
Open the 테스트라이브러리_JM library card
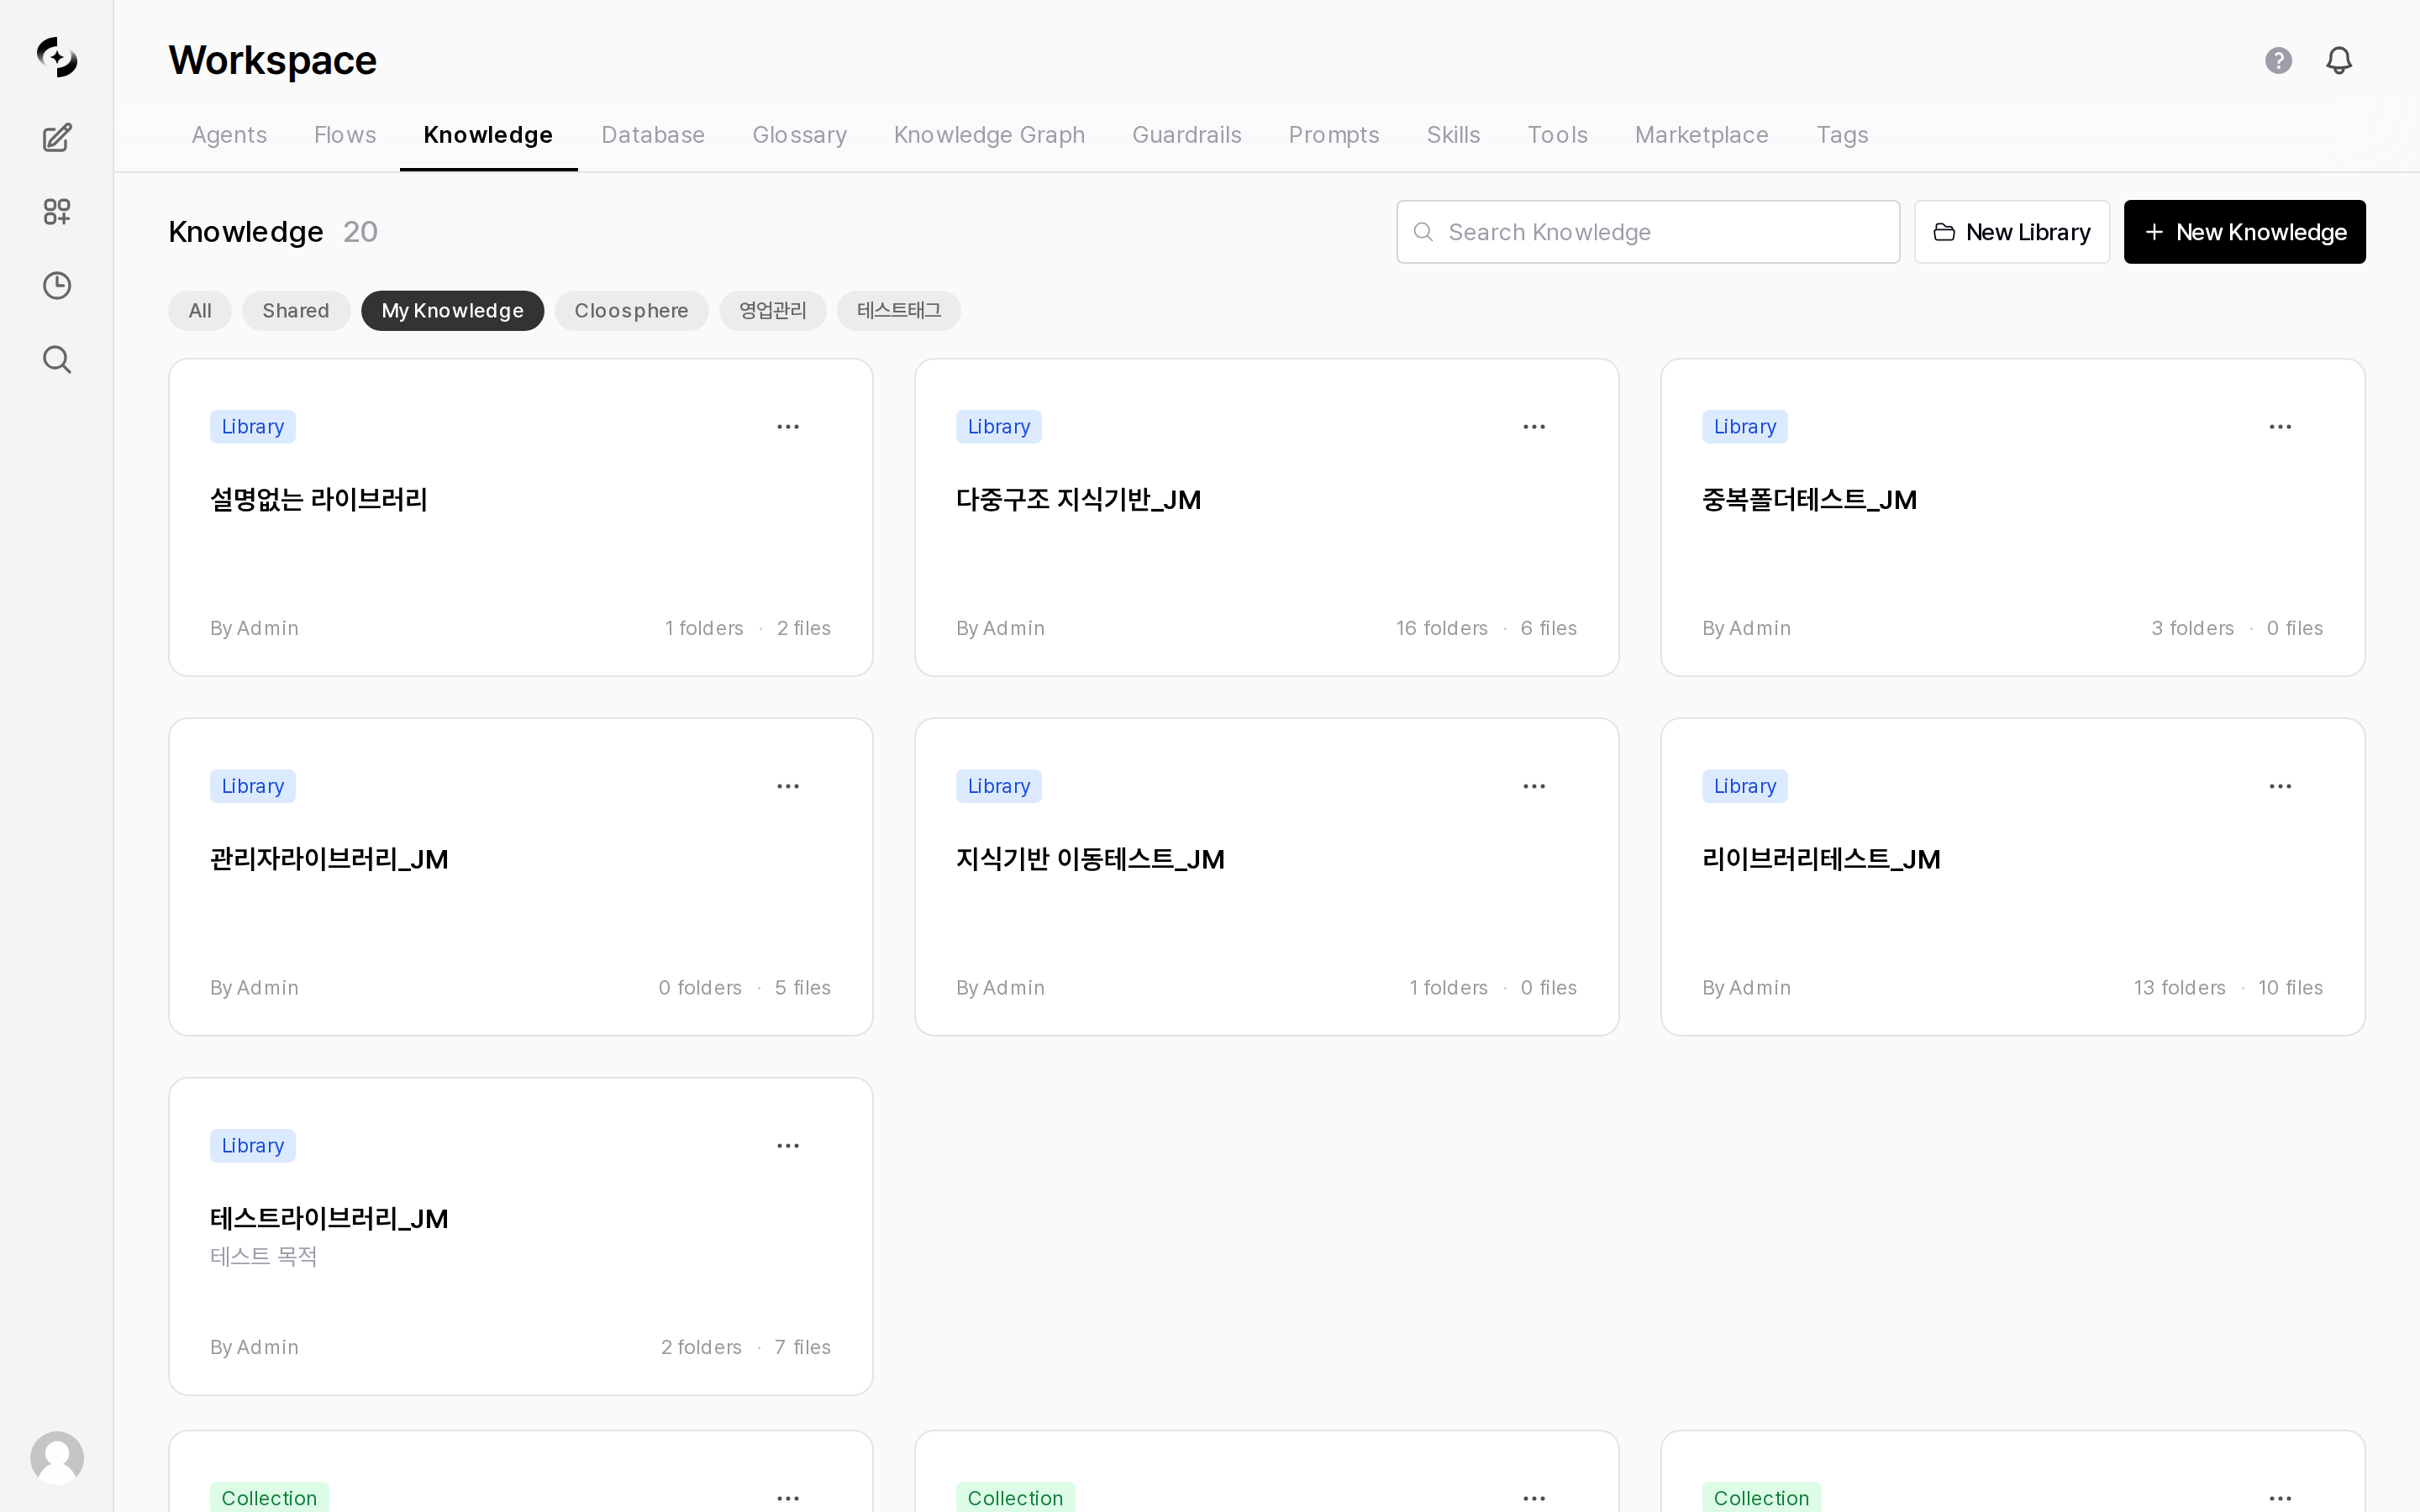coord(520,1236)
